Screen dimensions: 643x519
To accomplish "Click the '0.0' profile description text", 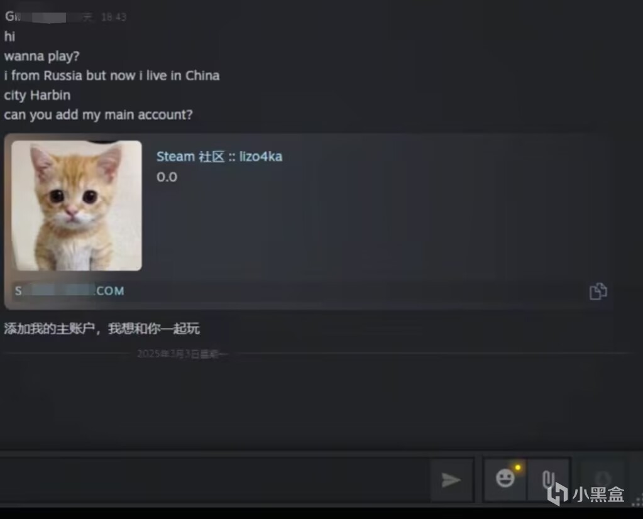I will tap(167, 177).
